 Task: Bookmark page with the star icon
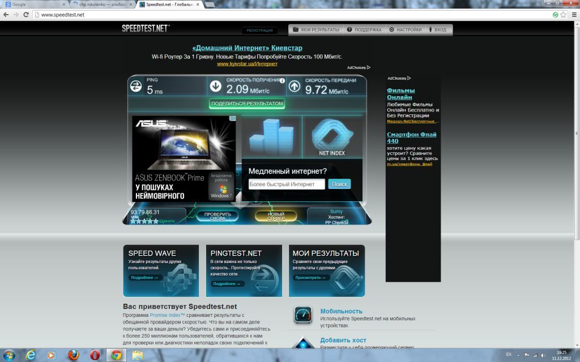(564, 15)
